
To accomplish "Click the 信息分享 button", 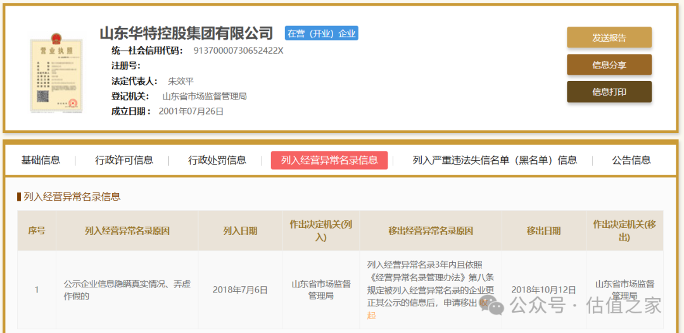I will [609, 65].
